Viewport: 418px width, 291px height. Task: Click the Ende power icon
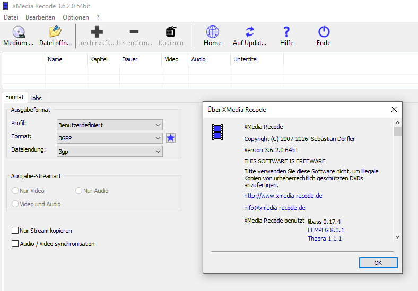point(324,32)
